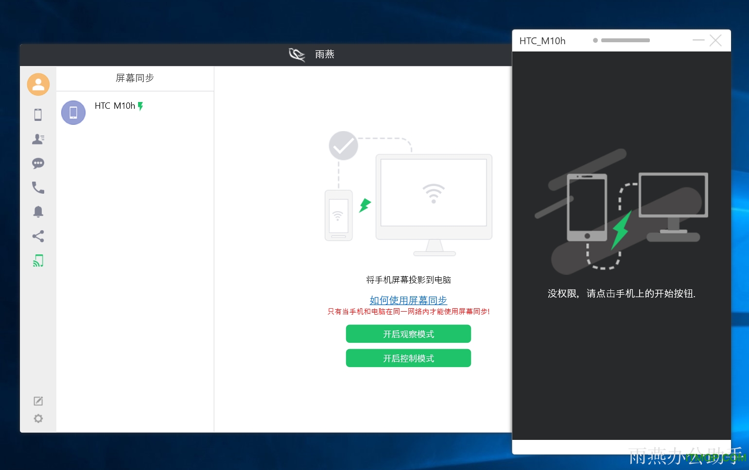This screenshot has width=749, height=470.
Task: Click the 开启观察模式 button
Action: (x=408, y=334)
